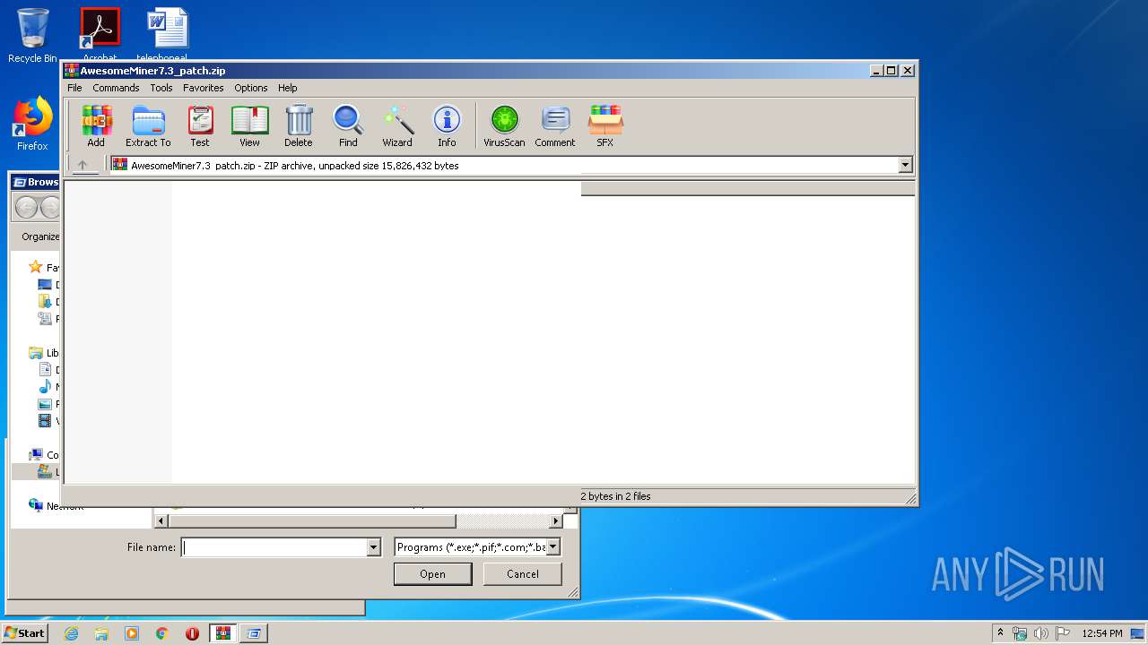This screenshot has height=645, width=1148.
Task: Click the Videos library film icon
Action: tap(45, 421)
